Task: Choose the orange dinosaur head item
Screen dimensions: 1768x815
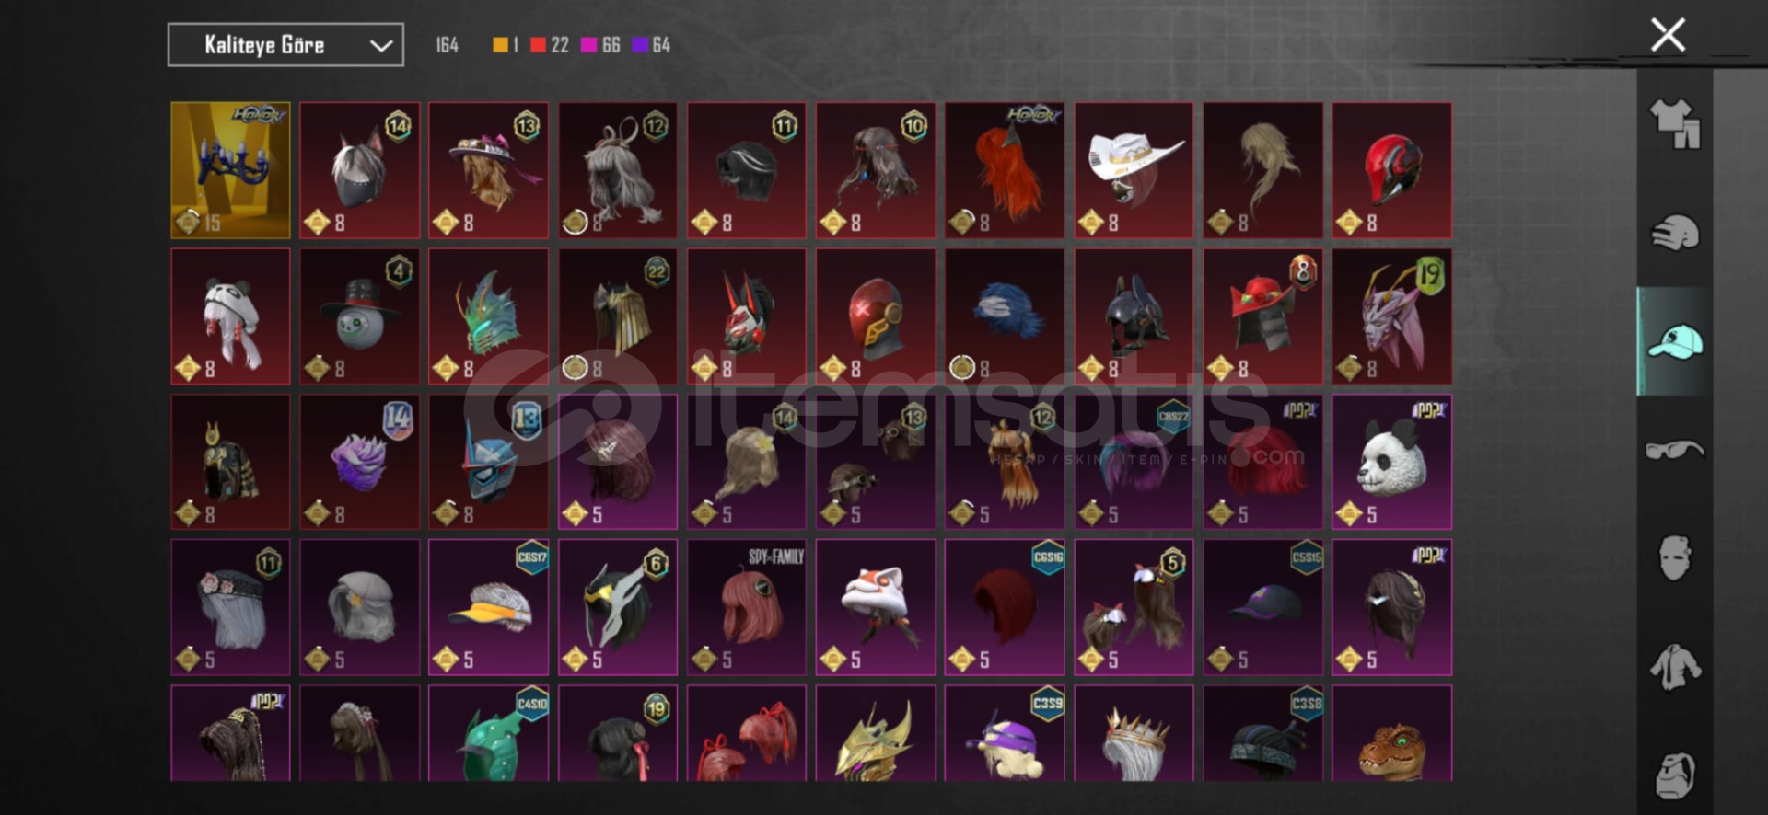Action: coord(1391,733)
